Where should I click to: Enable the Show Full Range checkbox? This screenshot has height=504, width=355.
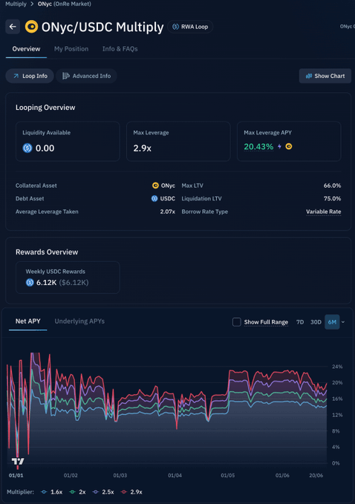pos(237,322)
